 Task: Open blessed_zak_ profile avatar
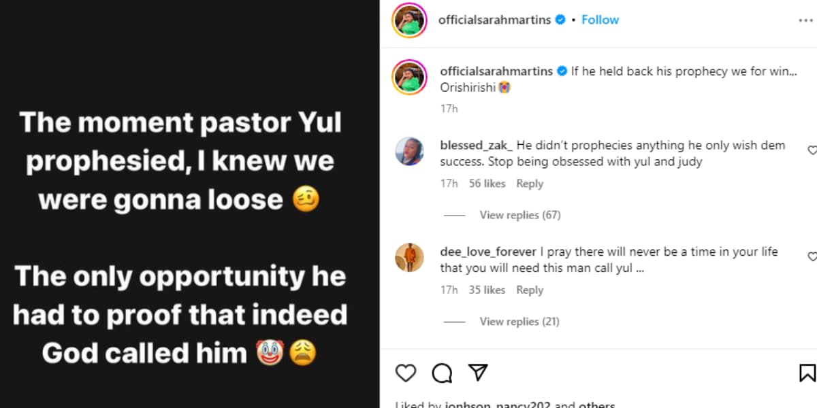coord(409,151)
